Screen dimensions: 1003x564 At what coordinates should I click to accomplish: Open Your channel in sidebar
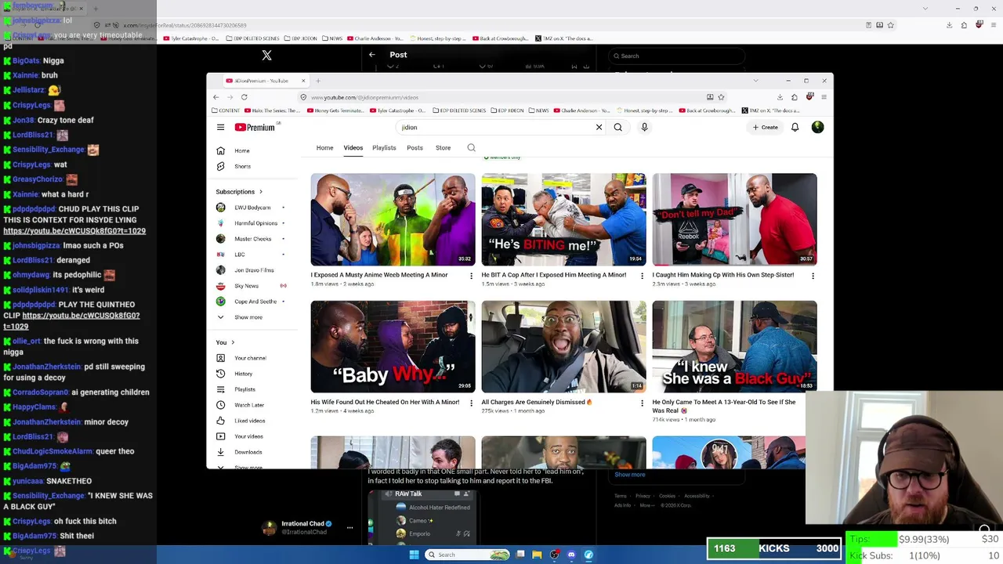[250, 358]
